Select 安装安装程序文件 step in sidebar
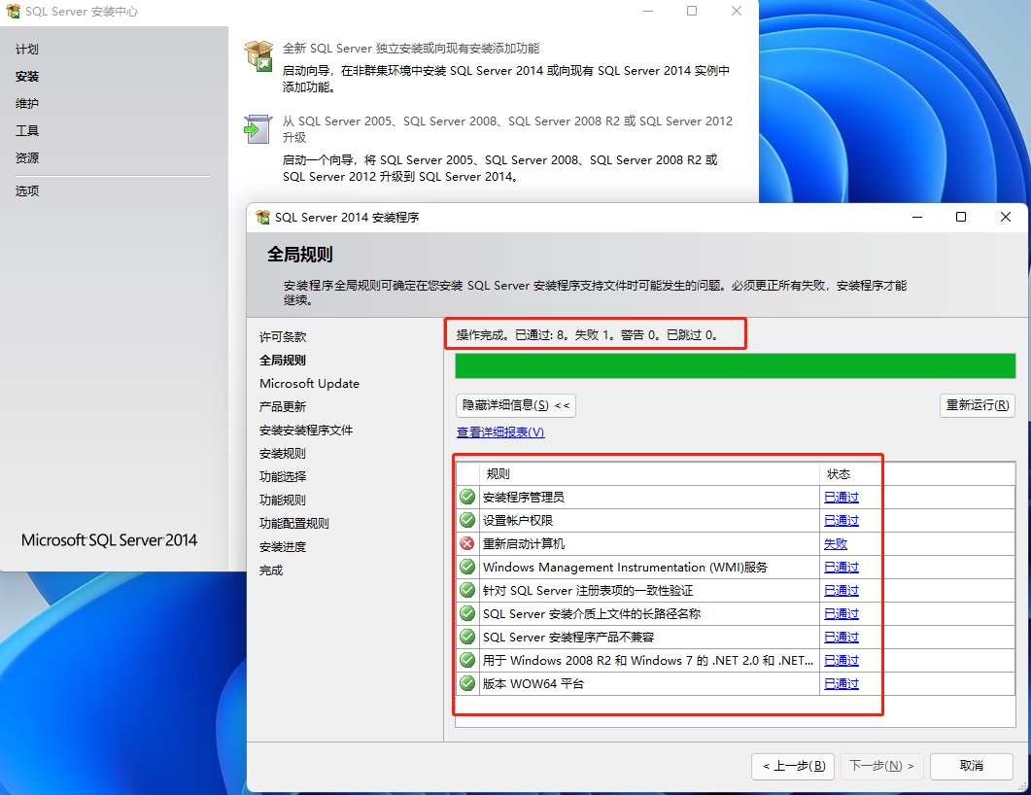Image resolution: width=1031 pixels, height=795 pixels. click(306, 430)
